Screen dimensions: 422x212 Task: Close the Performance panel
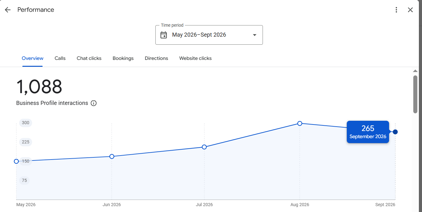(x=411, y=10)
